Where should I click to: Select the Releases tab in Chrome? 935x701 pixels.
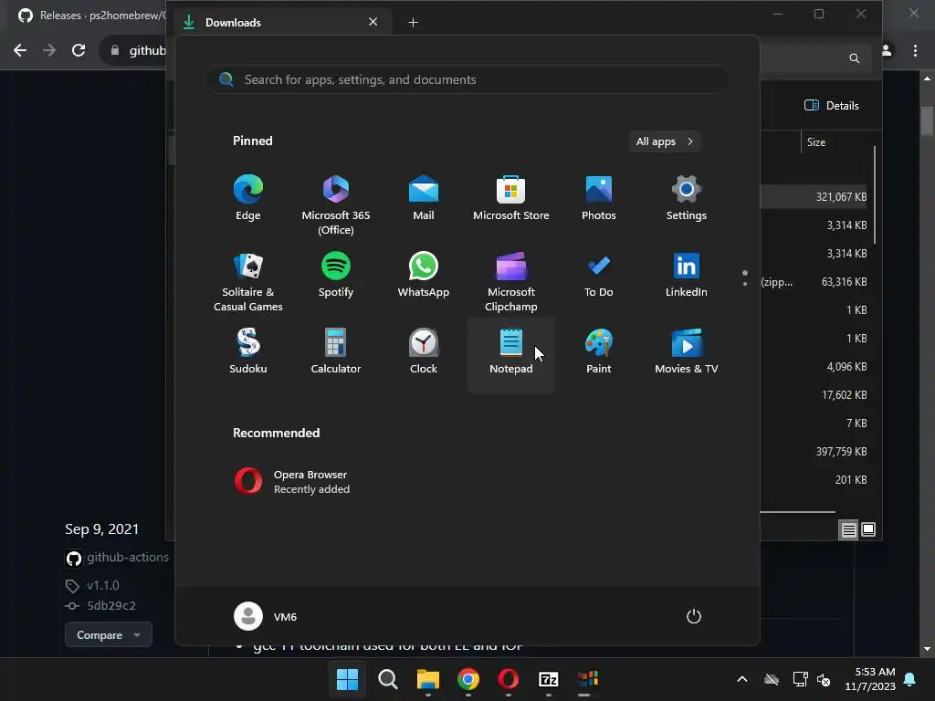pos(89,16)
